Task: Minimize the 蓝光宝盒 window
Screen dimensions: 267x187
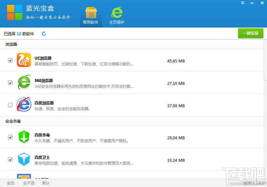Action: 252,3
